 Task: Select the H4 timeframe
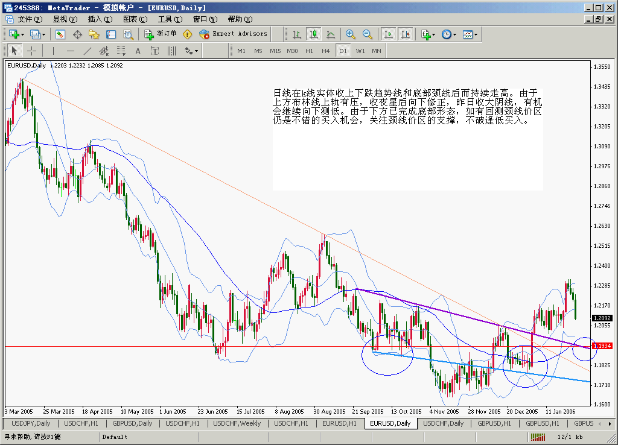coord(326,51)
